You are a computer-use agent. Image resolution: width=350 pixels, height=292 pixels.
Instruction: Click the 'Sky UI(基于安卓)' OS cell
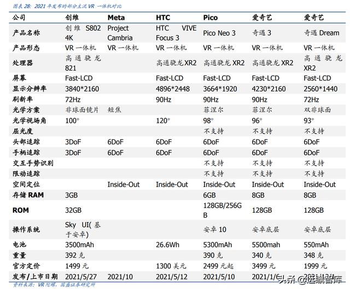83,230
